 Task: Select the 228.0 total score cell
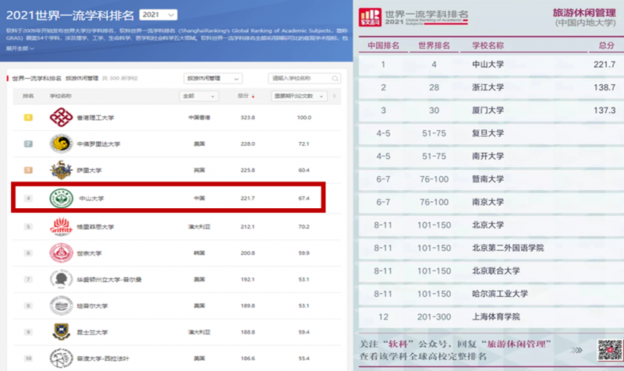pyautogui.click(x=247, y=143)
